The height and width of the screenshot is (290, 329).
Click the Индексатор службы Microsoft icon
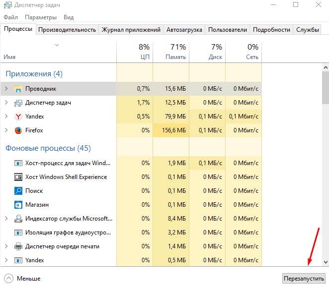[18, 219]
